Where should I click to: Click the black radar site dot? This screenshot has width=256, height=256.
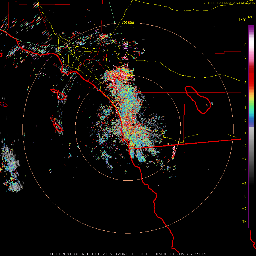tap(133, 125)
